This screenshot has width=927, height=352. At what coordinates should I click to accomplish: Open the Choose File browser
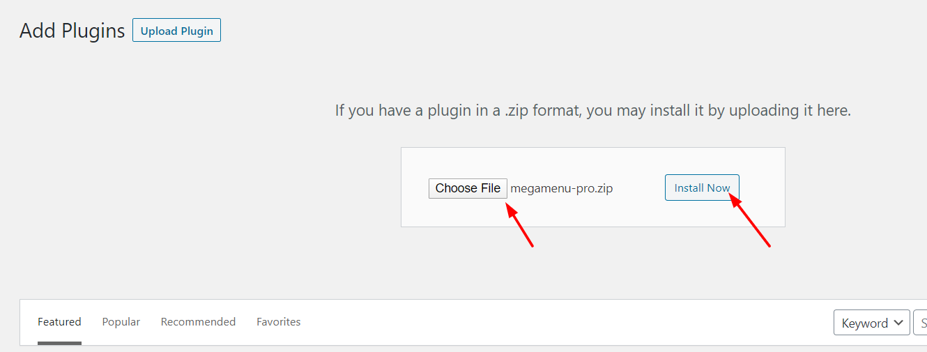(468, 188)
